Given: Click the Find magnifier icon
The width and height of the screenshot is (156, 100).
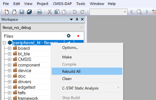Looking at the screenshot, I should point(139,12).
